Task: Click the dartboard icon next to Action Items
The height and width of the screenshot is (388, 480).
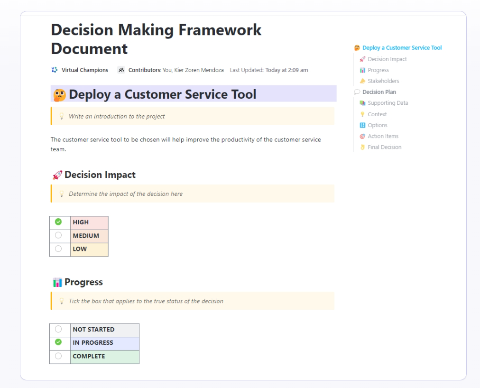Action: [363, 136]
